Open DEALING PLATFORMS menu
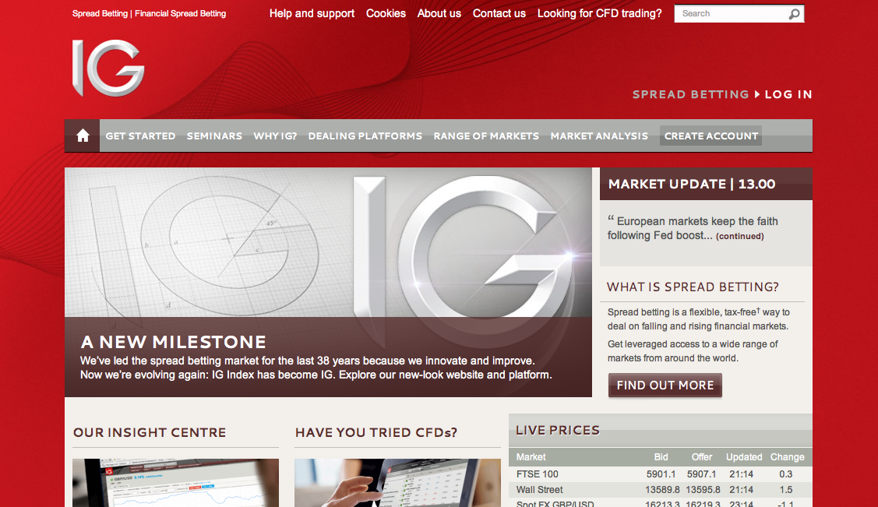The height and width of the screenshot is (507, 878). click(365, 136)
